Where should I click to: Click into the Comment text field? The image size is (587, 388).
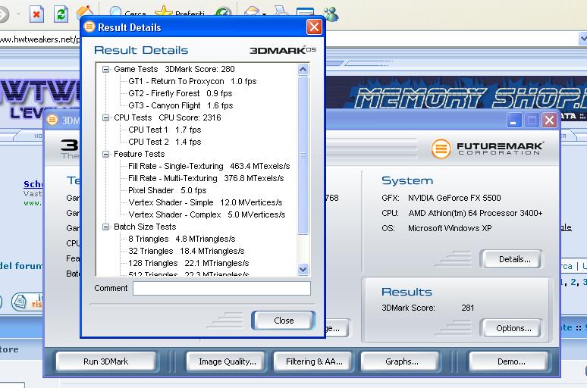[x=221, y=289]
